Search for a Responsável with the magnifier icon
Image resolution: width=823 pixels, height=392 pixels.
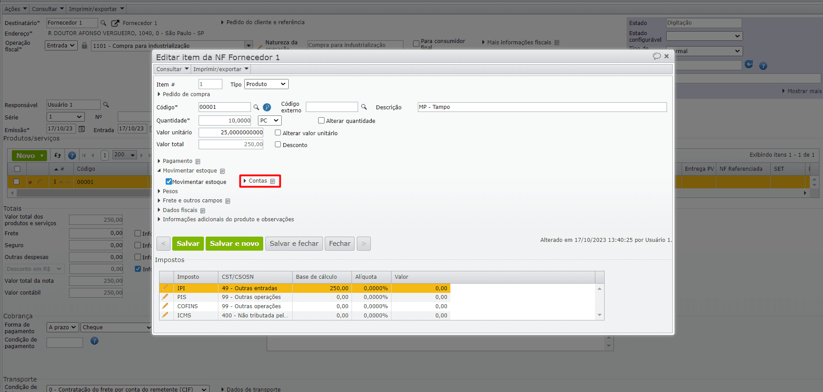point(106,105)
